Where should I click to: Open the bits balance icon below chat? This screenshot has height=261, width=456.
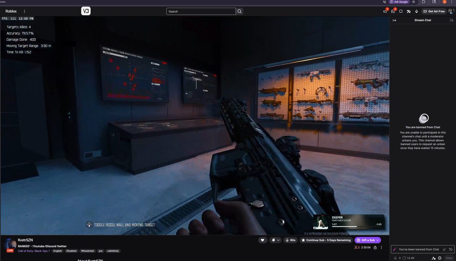click(395, 258)
